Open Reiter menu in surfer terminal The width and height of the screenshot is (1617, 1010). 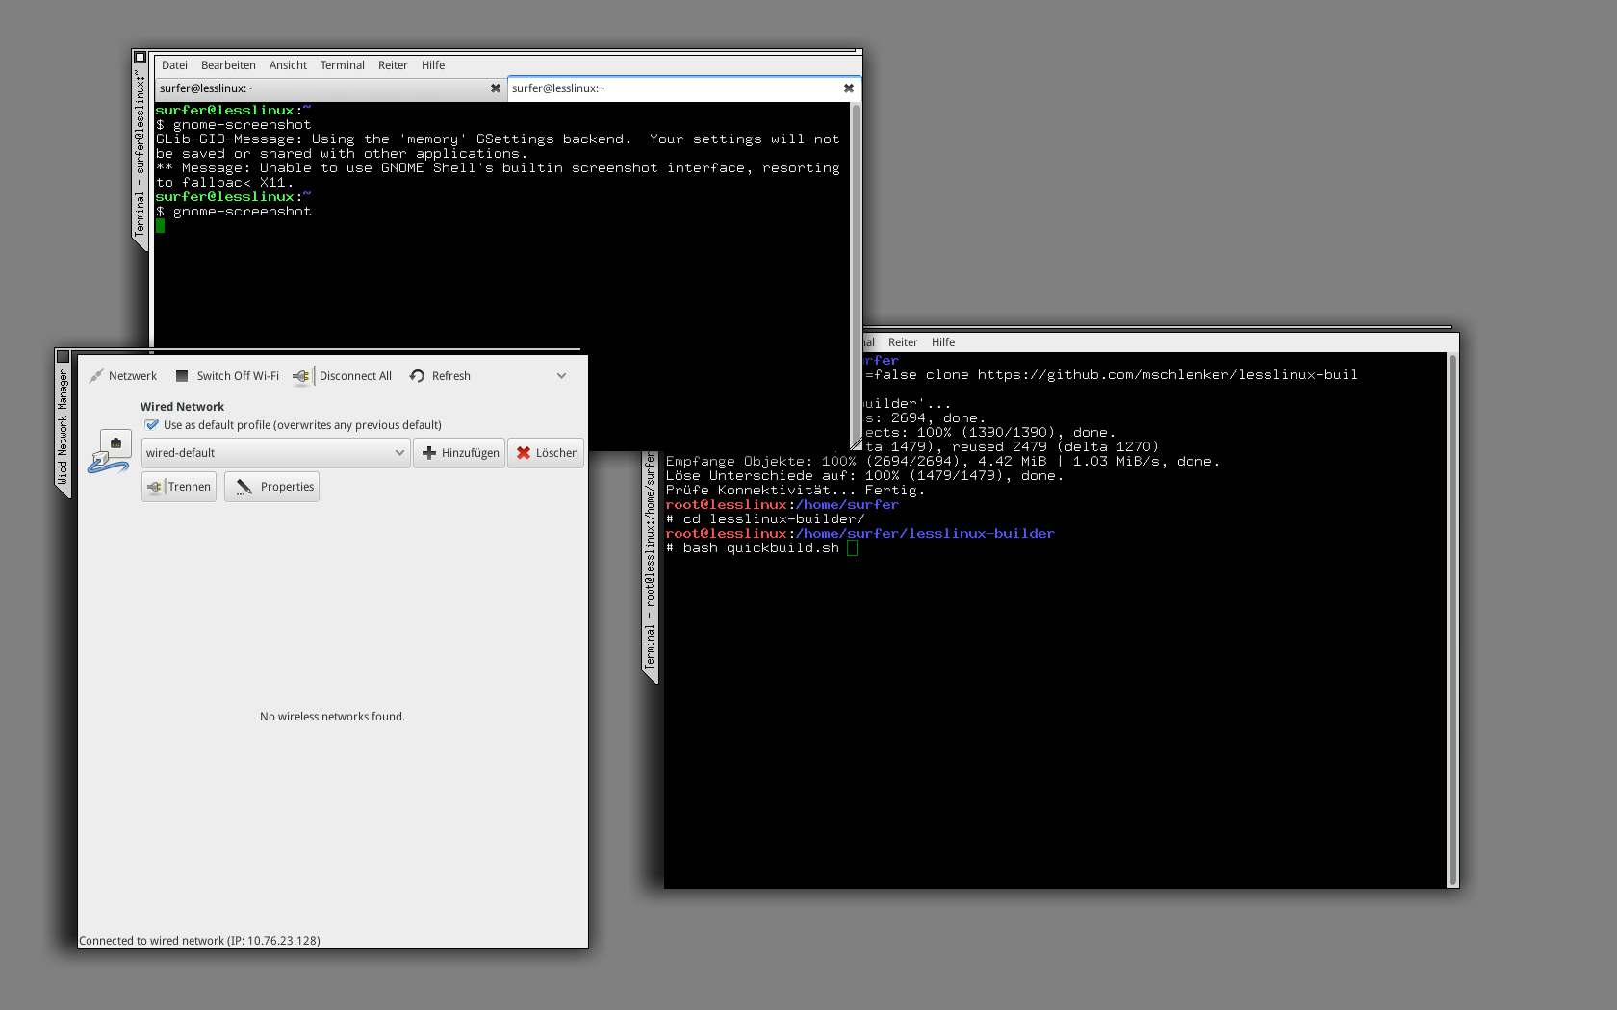click(393, 65)
